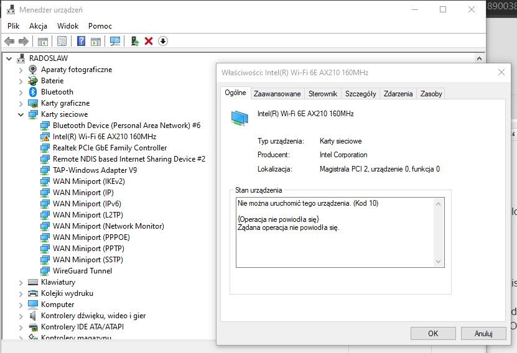
Task: Expand the Kontrolery IDE ATA/ATAPI node
Action: pos(21,328)
